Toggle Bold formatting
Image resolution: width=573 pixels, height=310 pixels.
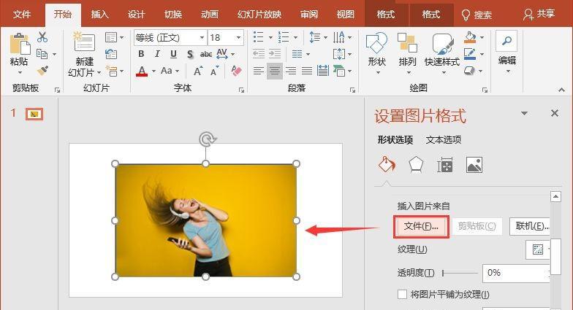coord(141,54)
